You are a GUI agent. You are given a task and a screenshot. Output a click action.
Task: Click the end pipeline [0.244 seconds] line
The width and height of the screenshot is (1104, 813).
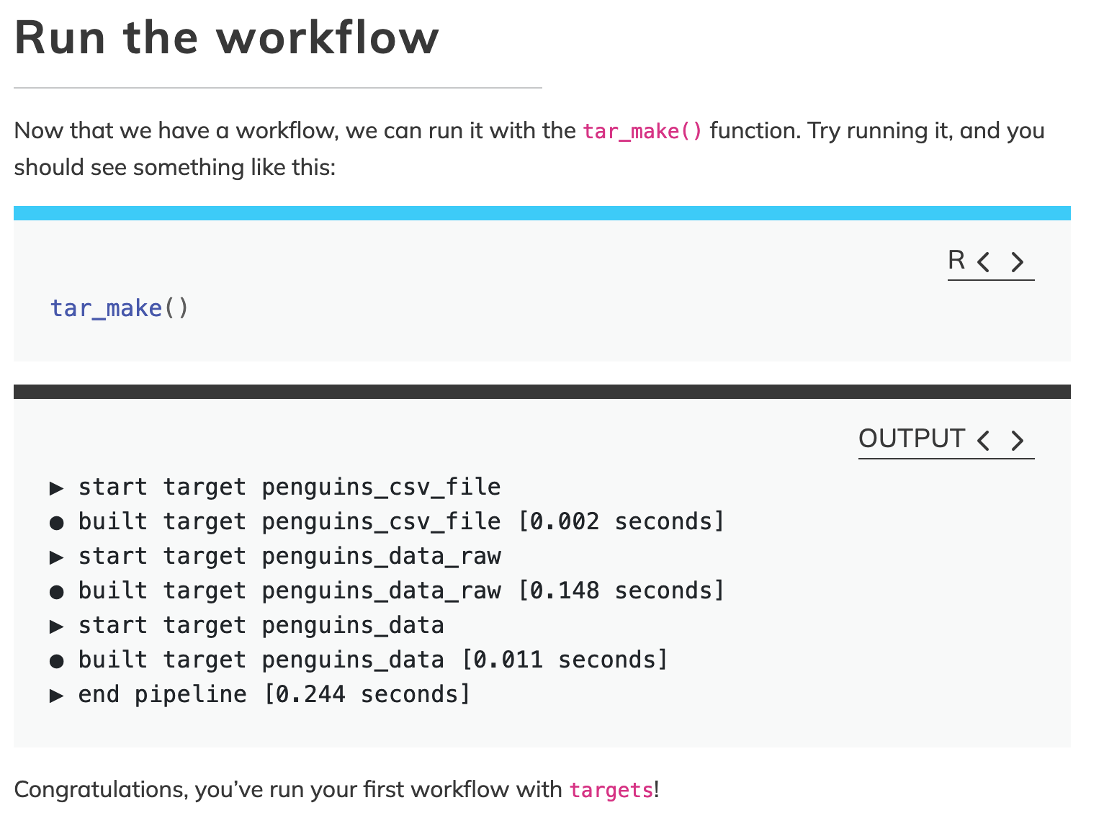pos(260,694)
